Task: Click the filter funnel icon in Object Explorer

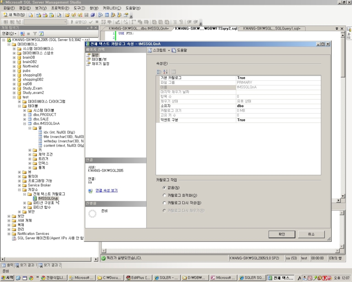Action: pyautogui.click(x=35, y=34)
